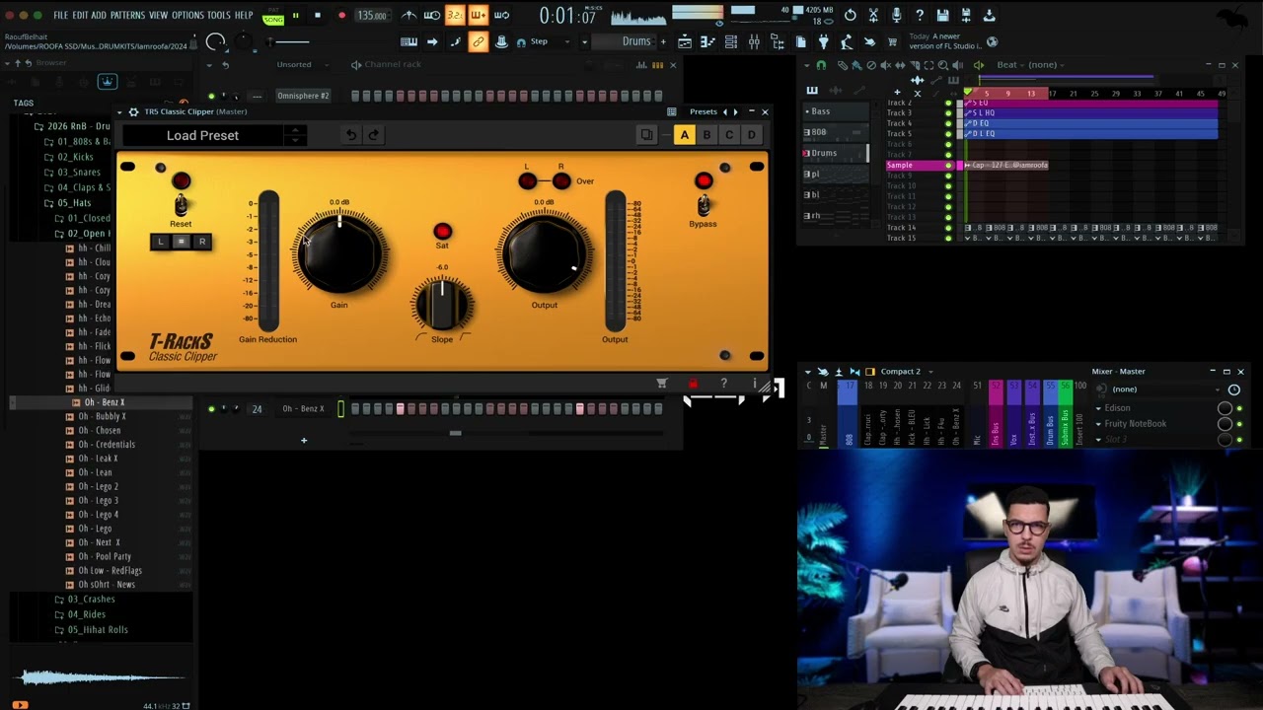1263x710 pixels.
Task: Open the VIEW menu
Action: coord(158,16)
